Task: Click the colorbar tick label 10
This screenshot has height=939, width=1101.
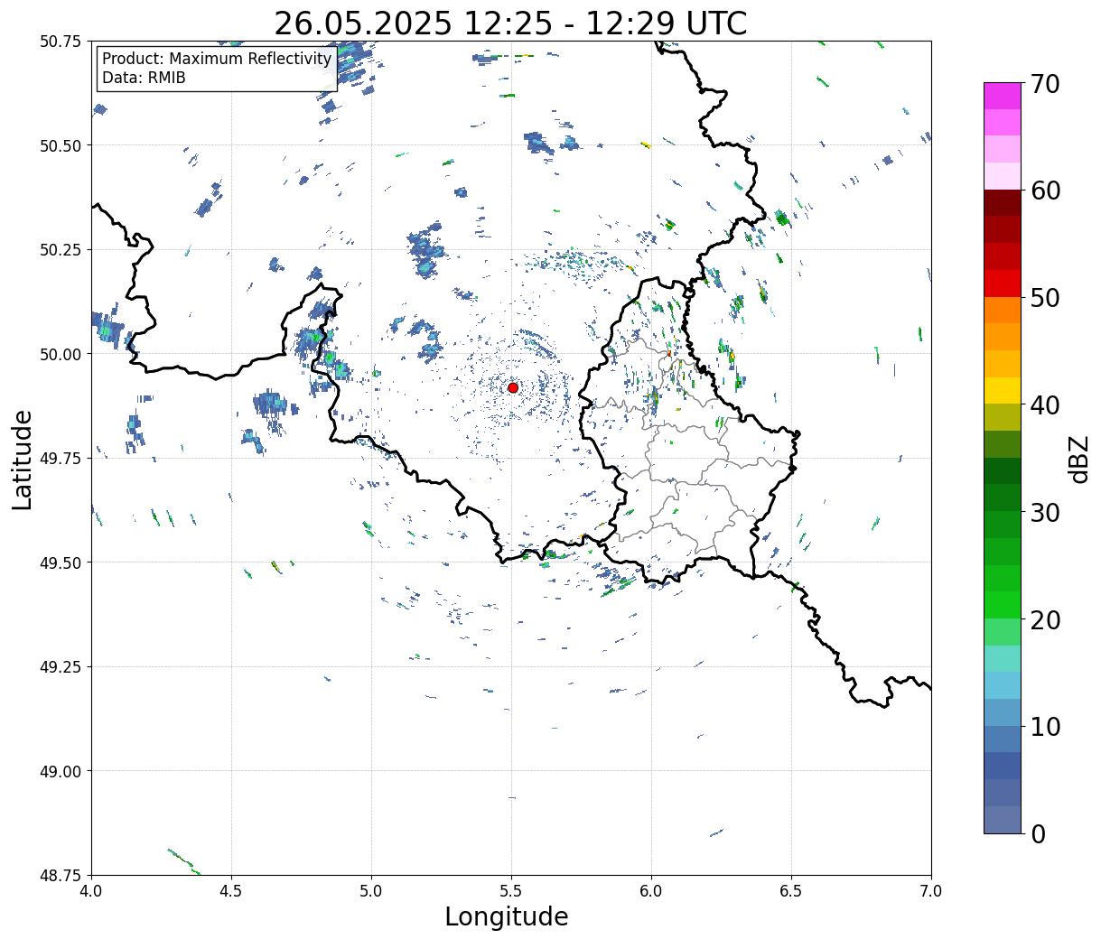Action: pos(1045,727)
